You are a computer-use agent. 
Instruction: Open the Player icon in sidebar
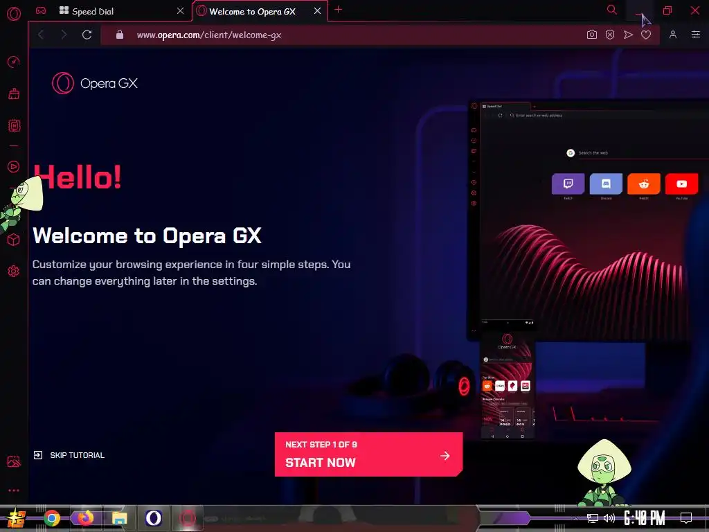tap(14, 166)
